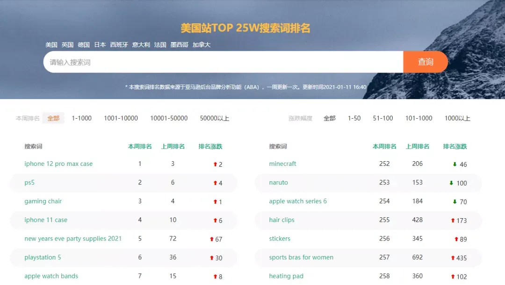
Task: Open the stickers keyword link
Action: click(280, 238)
